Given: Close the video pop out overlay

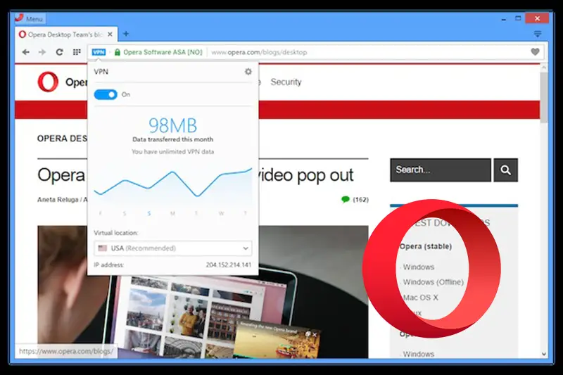Looking at the screenshot, I should [315, 334].
